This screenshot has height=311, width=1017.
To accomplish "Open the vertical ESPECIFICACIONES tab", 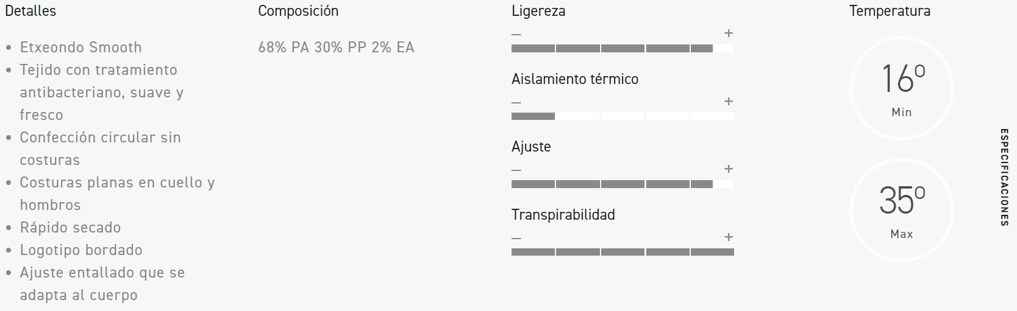I will pos(1004,177).
